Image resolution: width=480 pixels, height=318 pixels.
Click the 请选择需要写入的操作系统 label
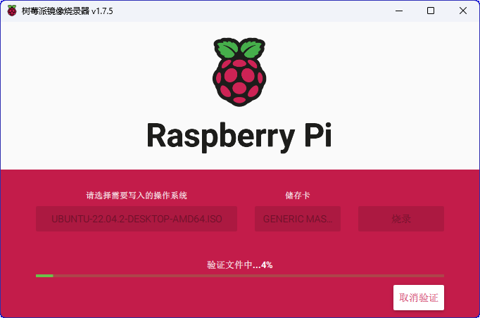point(137,196)
